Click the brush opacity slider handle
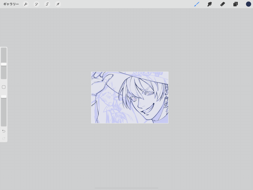253x190 pixels. (4, 97)
